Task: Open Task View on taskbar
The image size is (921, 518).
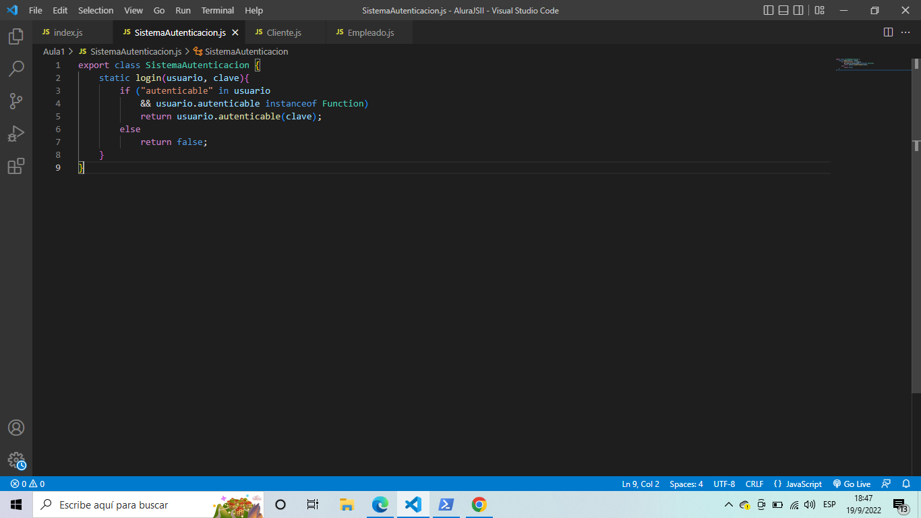Action: click(x=313, y=505)
